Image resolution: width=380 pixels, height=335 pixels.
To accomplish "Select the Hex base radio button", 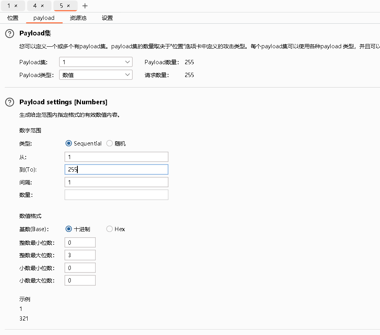I will tap(110, 229).
